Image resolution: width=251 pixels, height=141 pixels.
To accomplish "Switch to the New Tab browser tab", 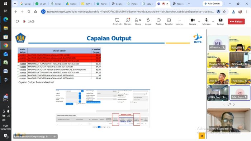I will coord(178,4).
